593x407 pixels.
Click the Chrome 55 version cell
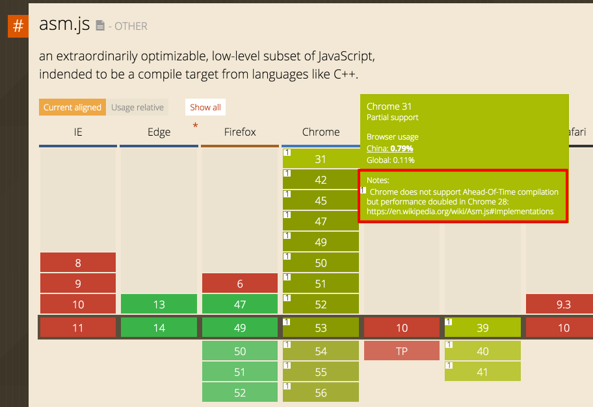pos(321,371)
